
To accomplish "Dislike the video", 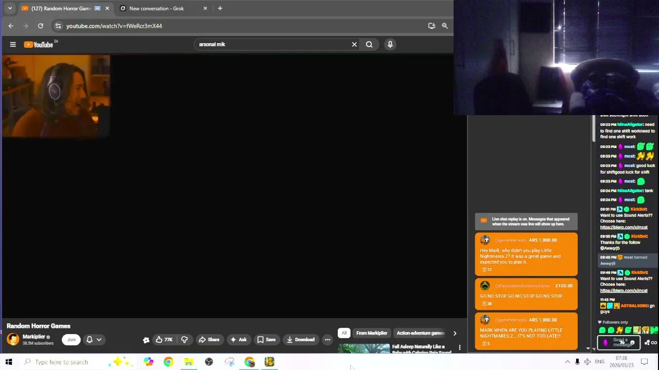I will (184, 340).
